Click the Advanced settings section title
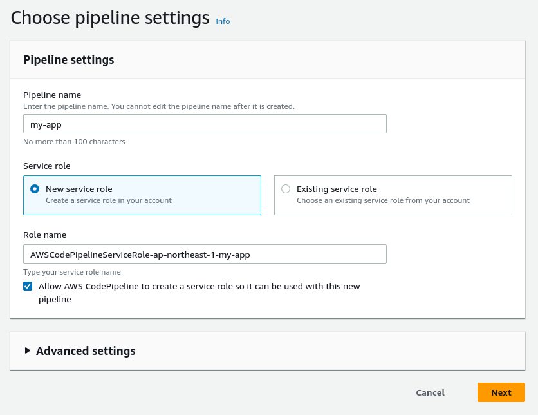 (86, 351)
